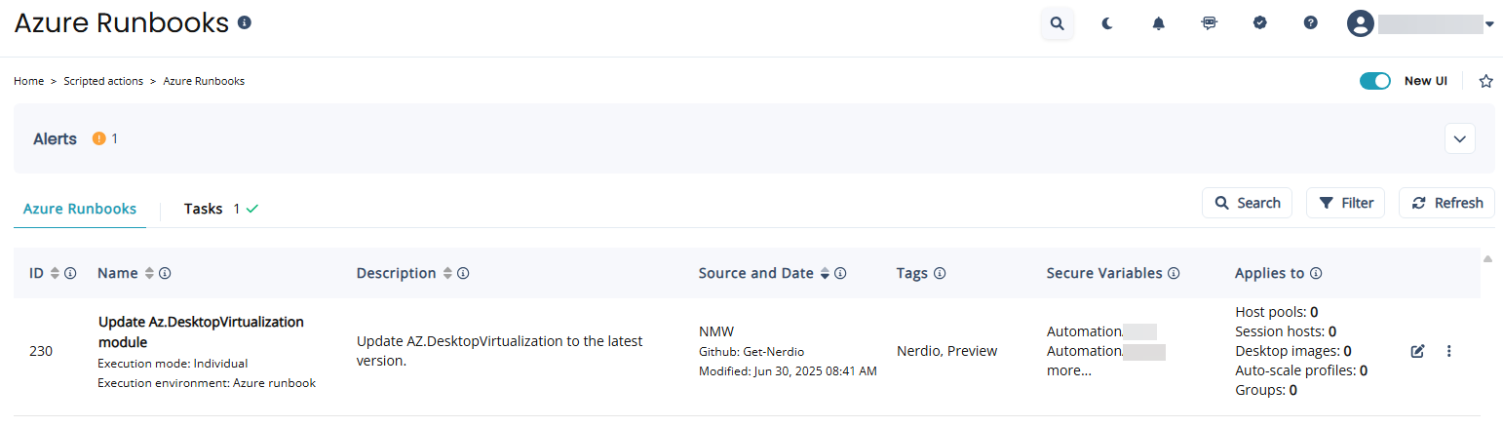Add page to favorites star icon
The height and width of the screenshot is (427, 1503).
pos(1486,81)
